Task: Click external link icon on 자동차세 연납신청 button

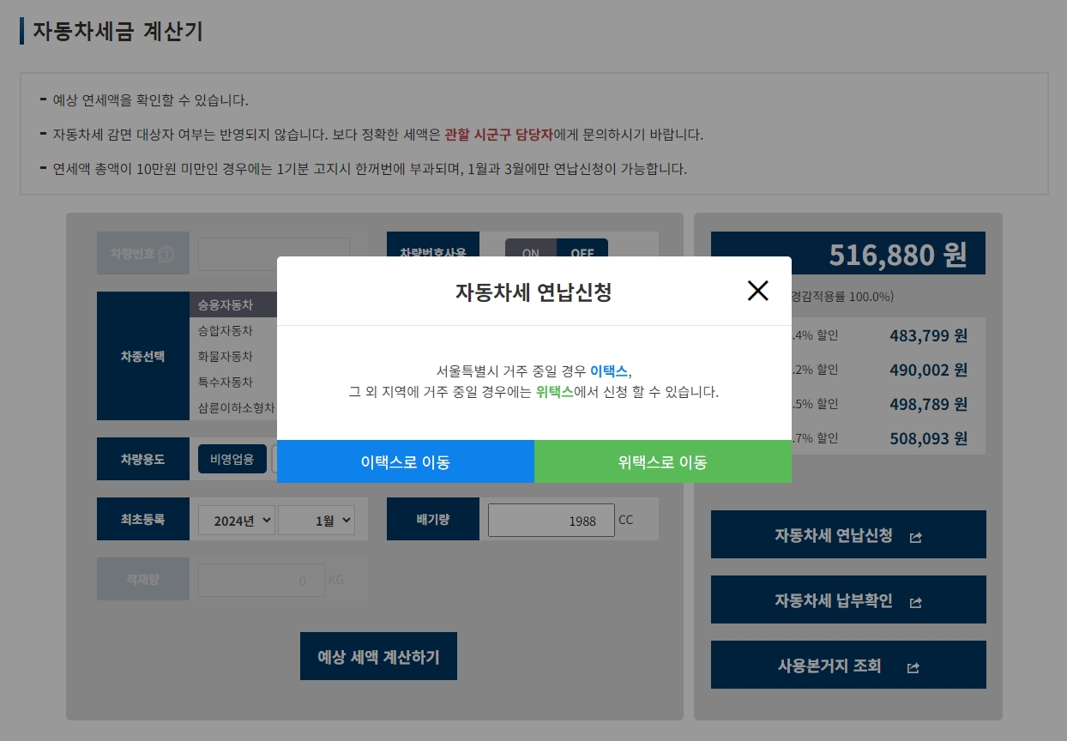Action: tap(916, 536)
